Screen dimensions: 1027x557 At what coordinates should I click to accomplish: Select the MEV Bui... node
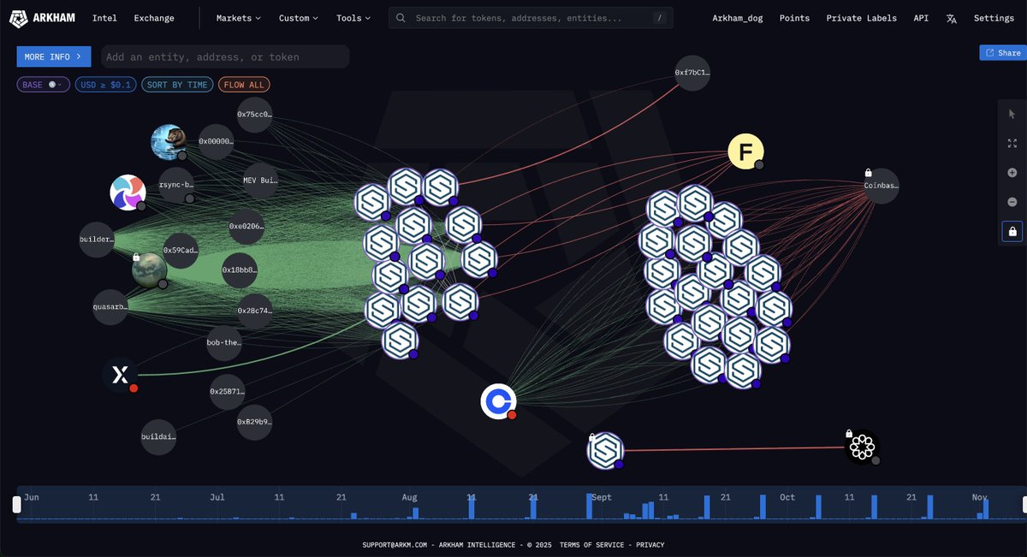pos(261,181)
